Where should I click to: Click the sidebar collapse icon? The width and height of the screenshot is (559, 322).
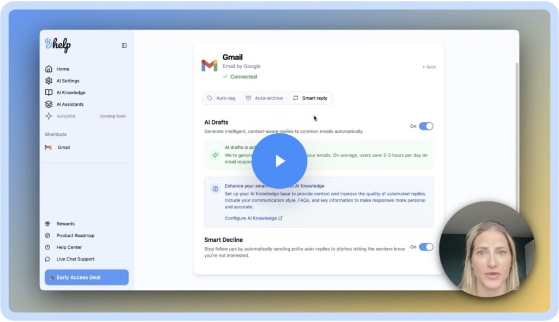pos(124,46)
